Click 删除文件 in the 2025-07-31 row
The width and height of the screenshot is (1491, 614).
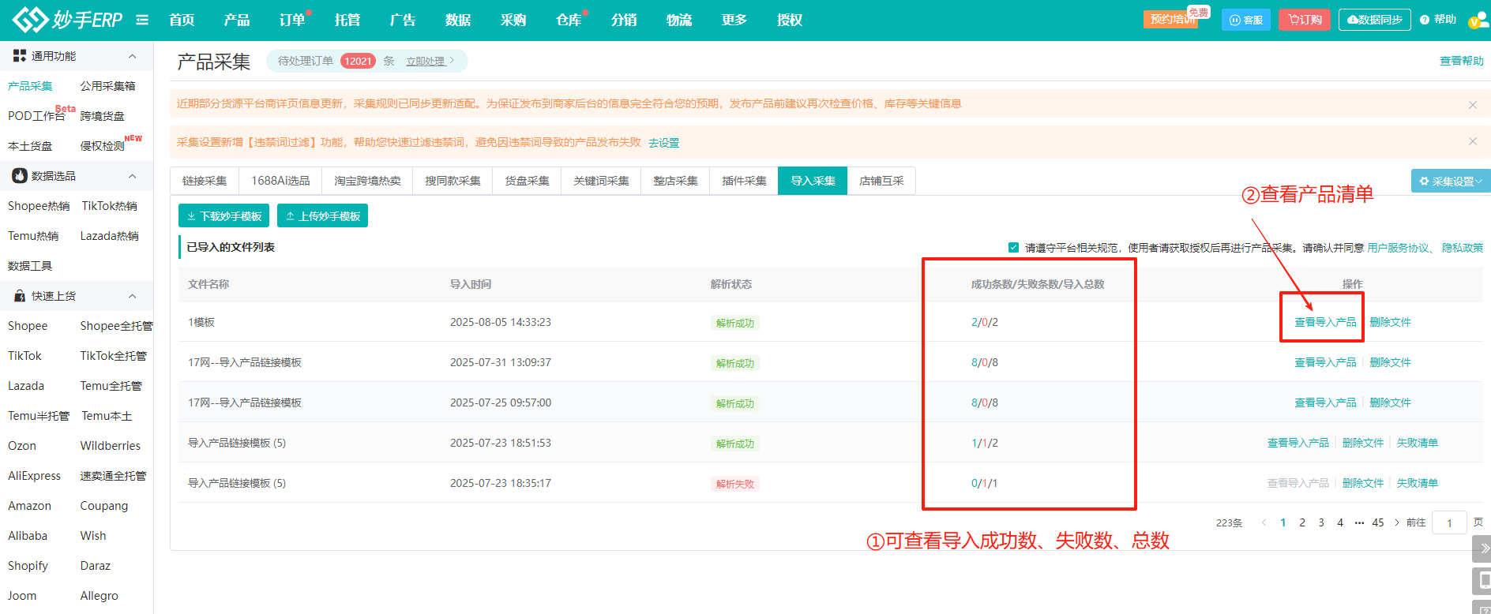click(x=1390, y=362)
